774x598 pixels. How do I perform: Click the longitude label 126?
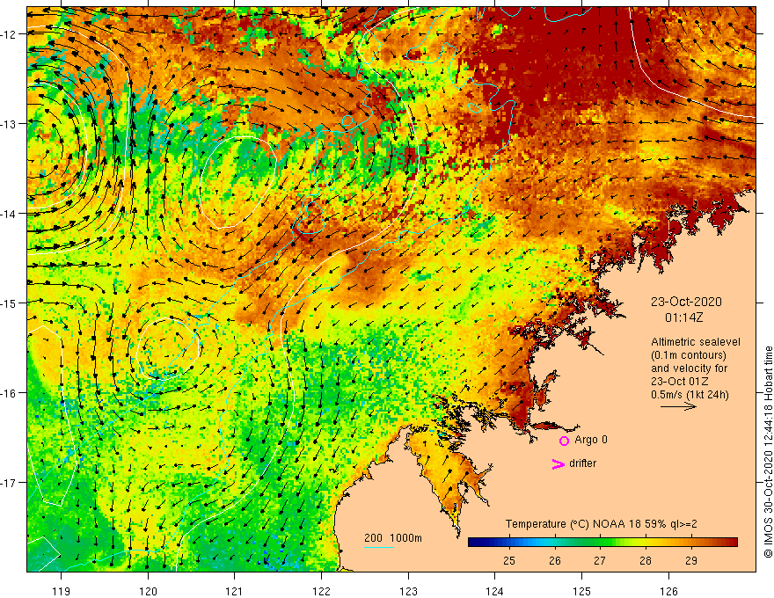pyautogui.click(x=668, y=591)
